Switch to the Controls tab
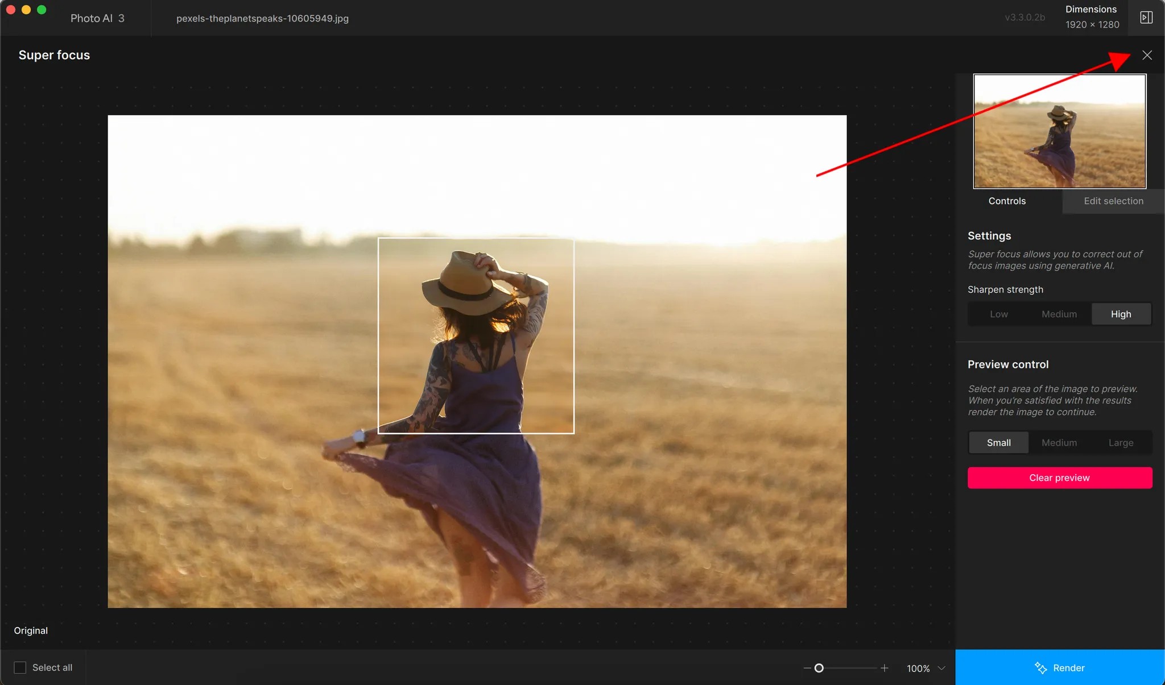Screen dimensions: 1165x685 [x=1007, y=201]
